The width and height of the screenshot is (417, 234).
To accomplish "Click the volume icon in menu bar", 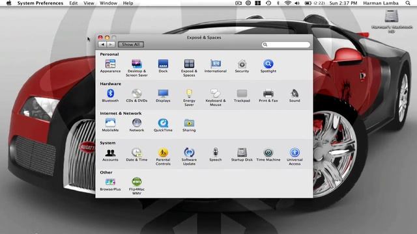I will [297, 3].
